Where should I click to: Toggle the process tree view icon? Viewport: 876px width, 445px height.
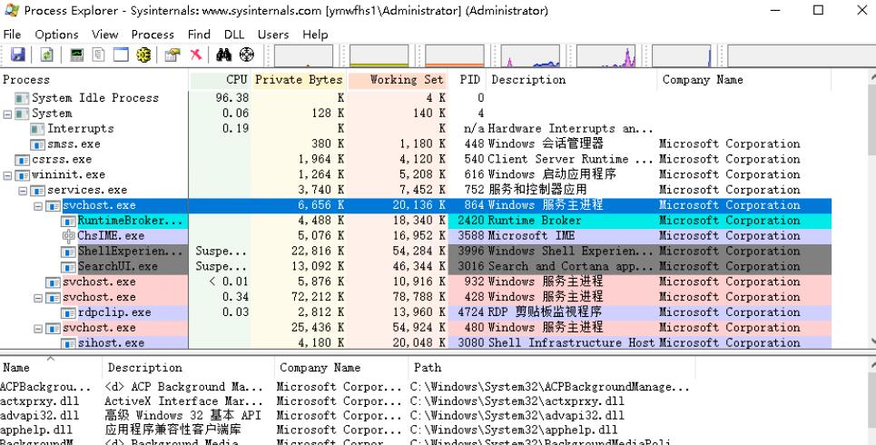coord(99,54)
